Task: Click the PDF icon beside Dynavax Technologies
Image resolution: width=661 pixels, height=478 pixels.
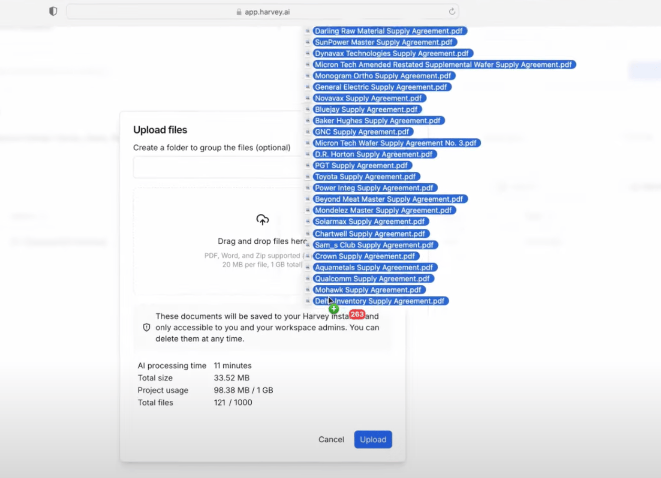Action: click(x=308, y=53)
